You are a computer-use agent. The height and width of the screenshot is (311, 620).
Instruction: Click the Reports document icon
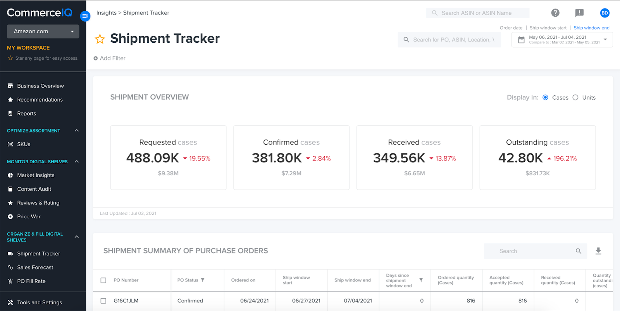[x=10, y=113]
